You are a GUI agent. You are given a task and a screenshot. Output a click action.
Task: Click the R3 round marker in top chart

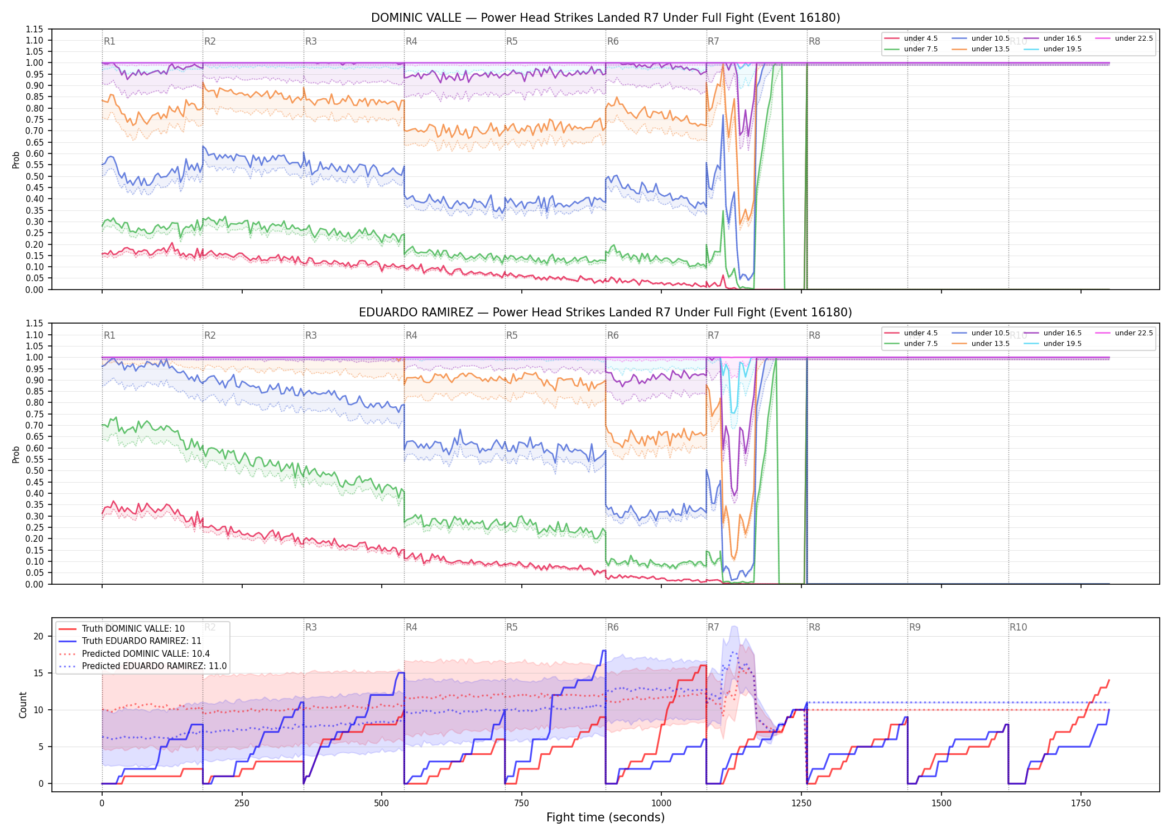click(311, 41)
